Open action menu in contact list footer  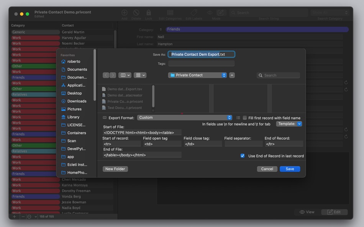point(32,217)
